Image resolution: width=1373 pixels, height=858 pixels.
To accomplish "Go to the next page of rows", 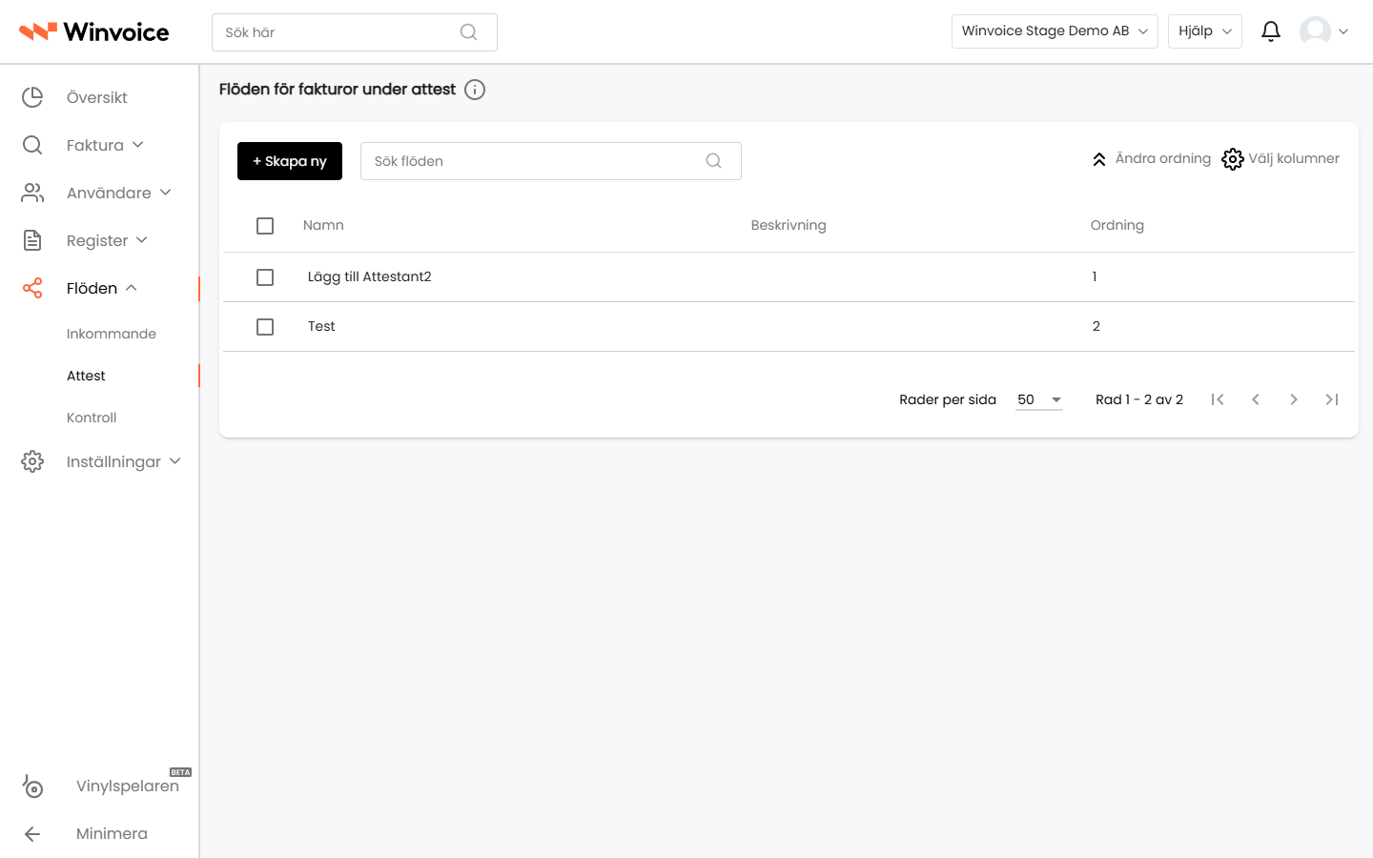I will tap(1294, 399).
